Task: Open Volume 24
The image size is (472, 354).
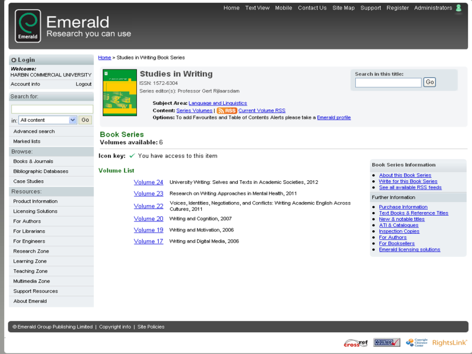Action: tap(149, 182)
